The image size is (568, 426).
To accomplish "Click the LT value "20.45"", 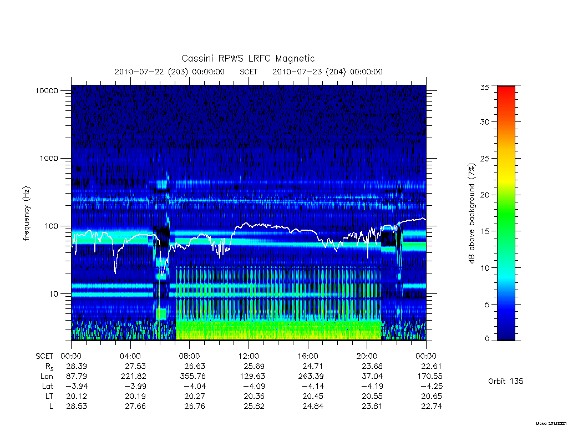I will click(313, 396).
